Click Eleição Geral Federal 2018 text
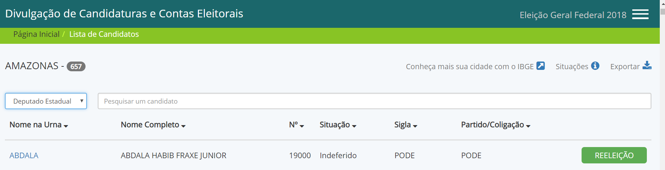This screenshot has height=170, width=665. click(x=573, y=15)
